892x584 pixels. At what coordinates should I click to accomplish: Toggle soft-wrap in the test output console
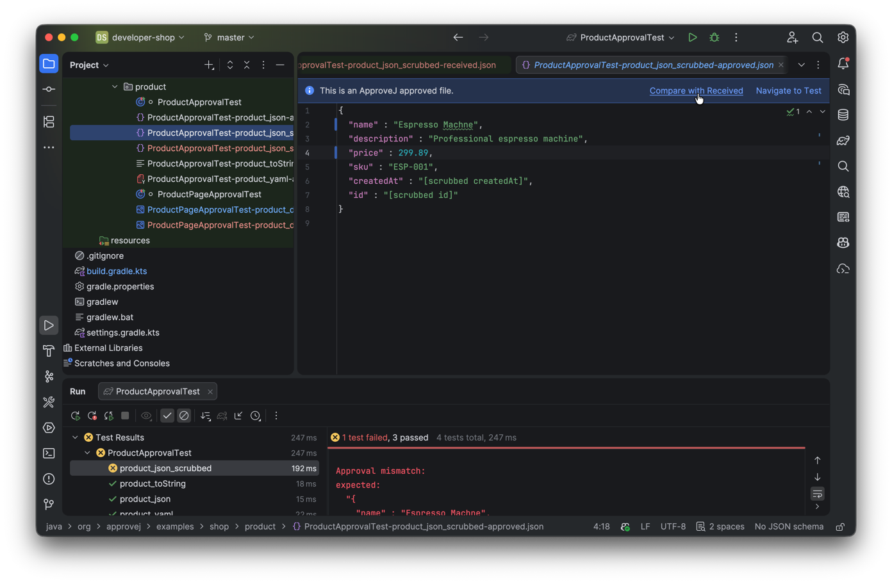817,494
